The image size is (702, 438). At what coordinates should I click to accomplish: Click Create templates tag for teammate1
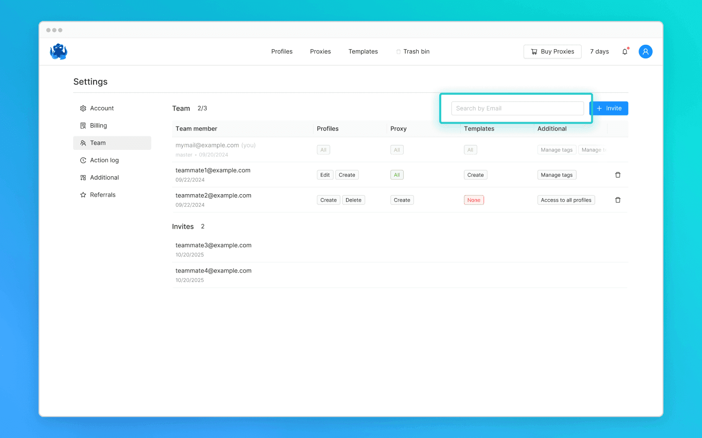[x=475, y=175]
